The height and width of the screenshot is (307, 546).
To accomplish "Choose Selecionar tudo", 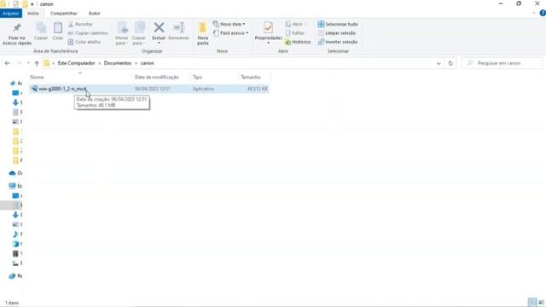I will pyautogui.click(x=338, y=24).
